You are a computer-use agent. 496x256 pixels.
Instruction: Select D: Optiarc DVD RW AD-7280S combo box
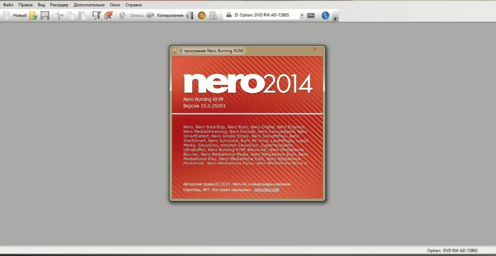click(x=264, y=15)
